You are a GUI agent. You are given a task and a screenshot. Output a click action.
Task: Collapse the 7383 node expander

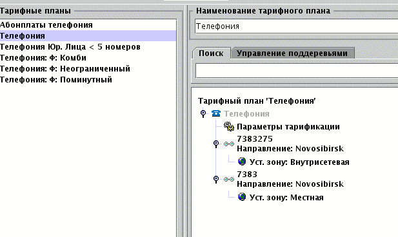point(216,179)
